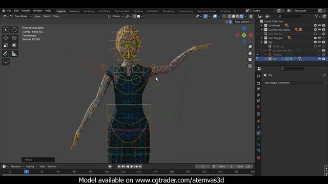Open the Object Data armature tab
The width and height of the screenshot is (328, 184).
pyautogui.click(x=258, y=139)
